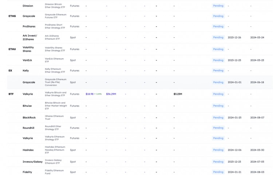Viewport: 273px width, 175px height.
Task: Click Spot type in the Ark Invest/21Shares row
Action: (73, 37)
